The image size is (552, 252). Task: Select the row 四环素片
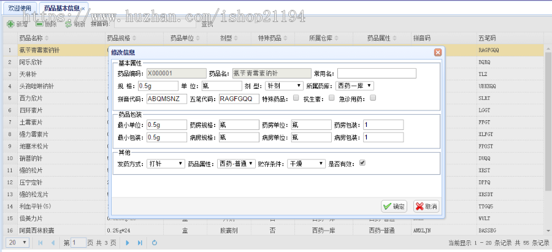pos(274,110)
